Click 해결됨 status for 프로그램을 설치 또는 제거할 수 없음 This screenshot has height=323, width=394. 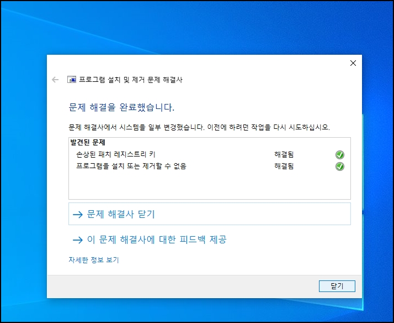click(x=284, y=166)
